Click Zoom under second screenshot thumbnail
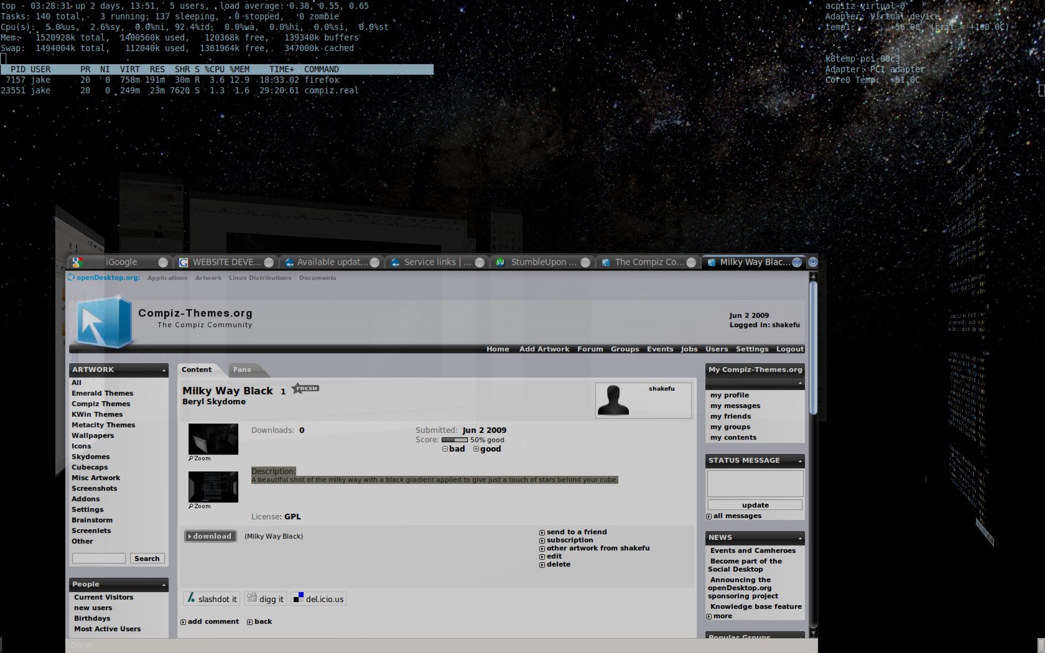 pos(200,506)
